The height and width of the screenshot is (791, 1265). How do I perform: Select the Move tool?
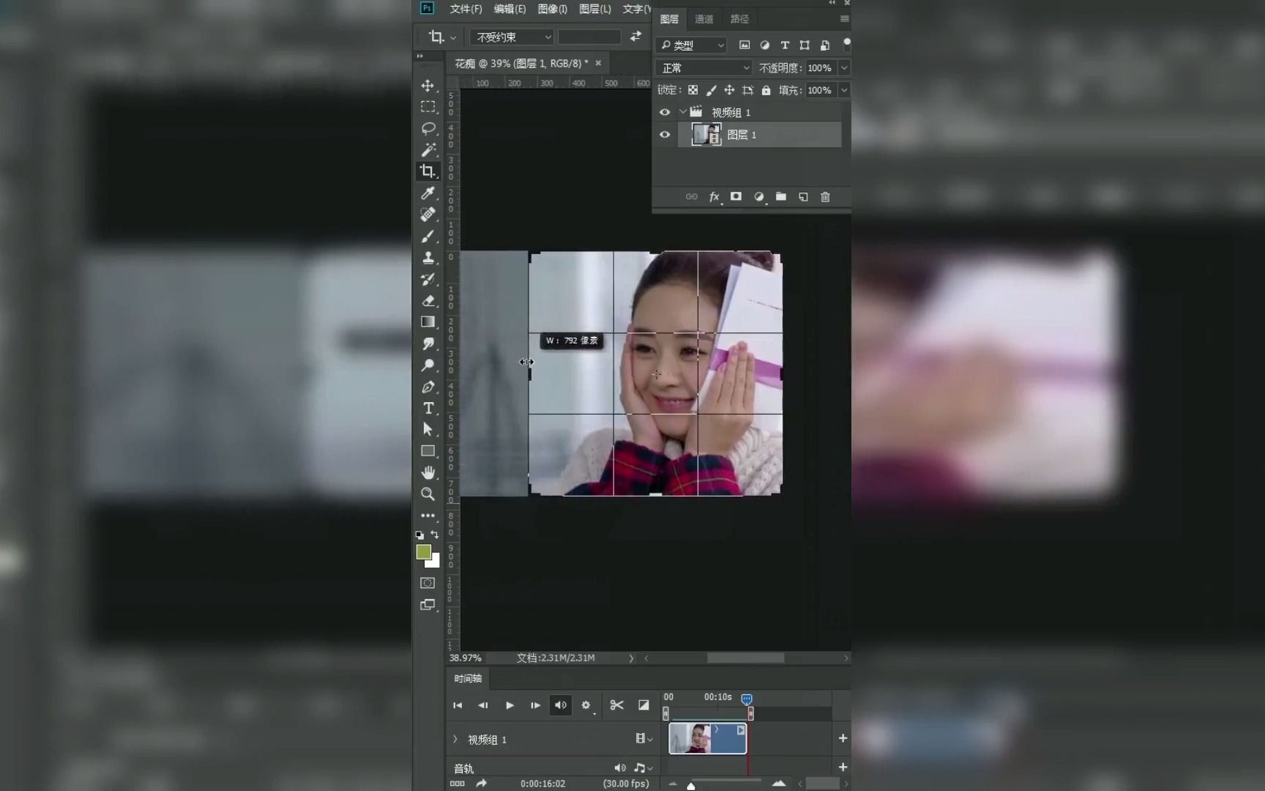pos(428,86)
